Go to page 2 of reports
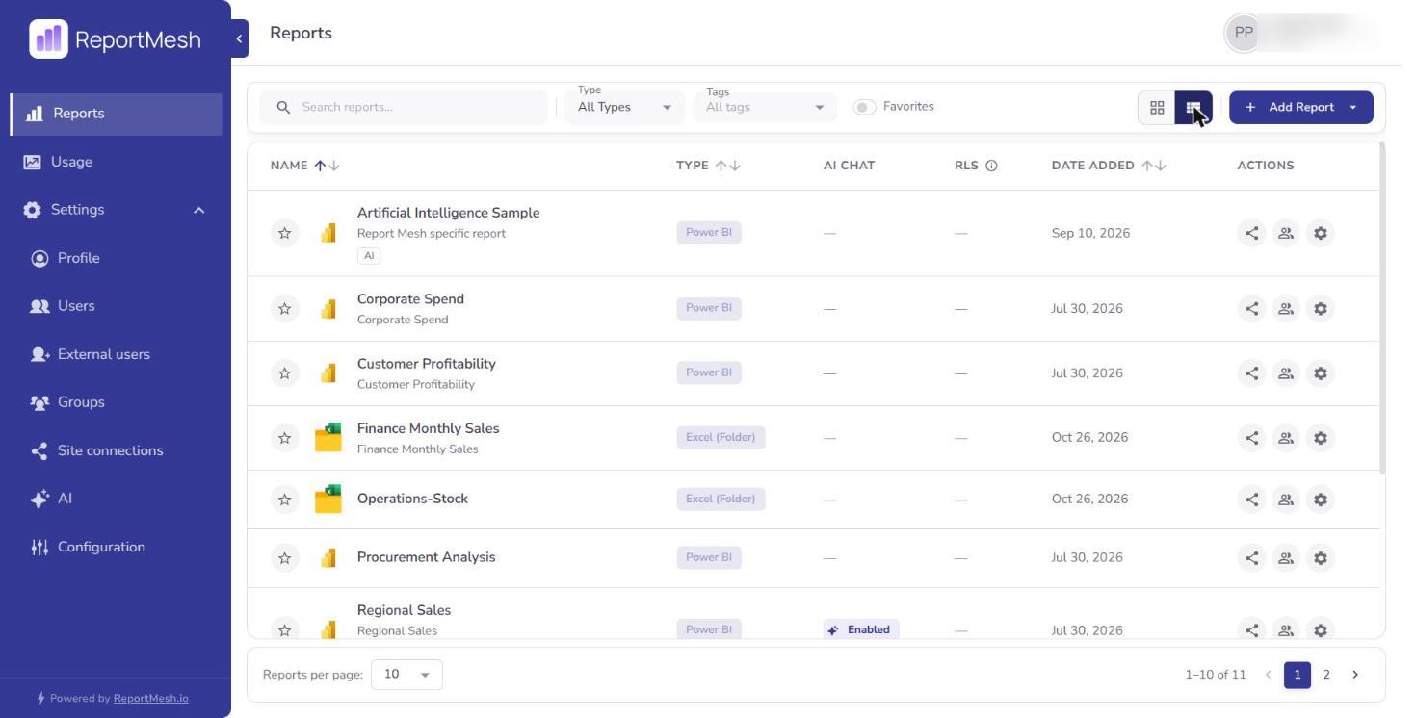 click(x=1325, y=675)
